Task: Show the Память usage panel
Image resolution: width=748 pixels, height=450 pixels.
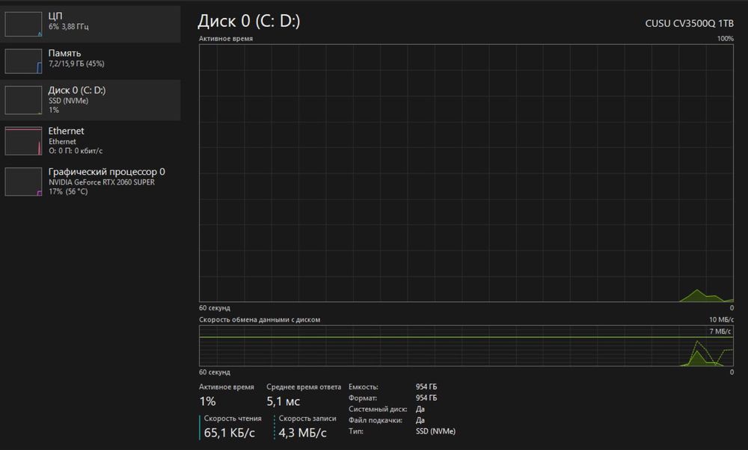Action: coord(91,61)
